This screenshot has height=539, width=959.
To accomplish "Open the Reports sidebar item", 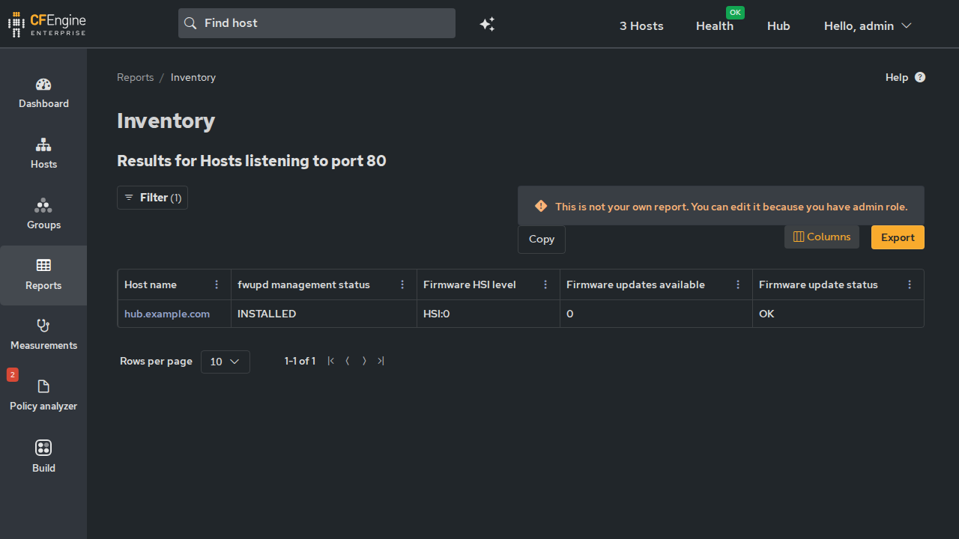I will 43,275.
